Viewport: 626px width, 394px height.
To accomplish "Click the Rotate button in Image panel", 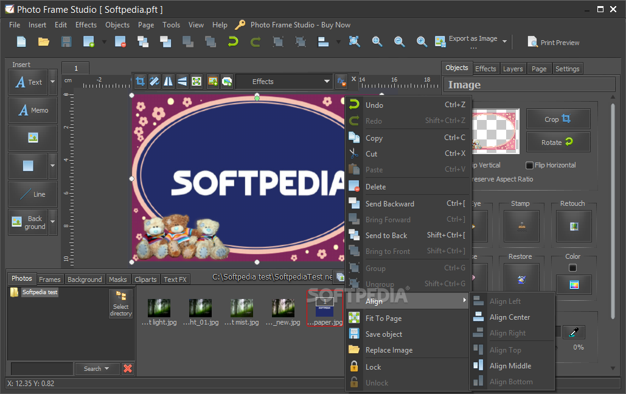I will coord(558,142).
